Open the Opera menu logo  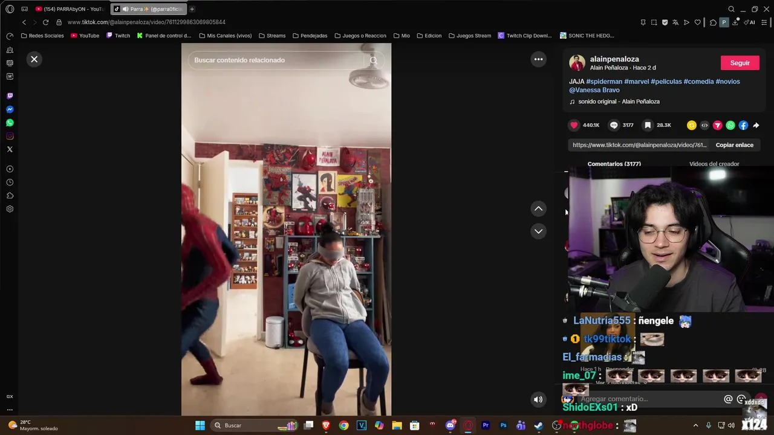10,9
